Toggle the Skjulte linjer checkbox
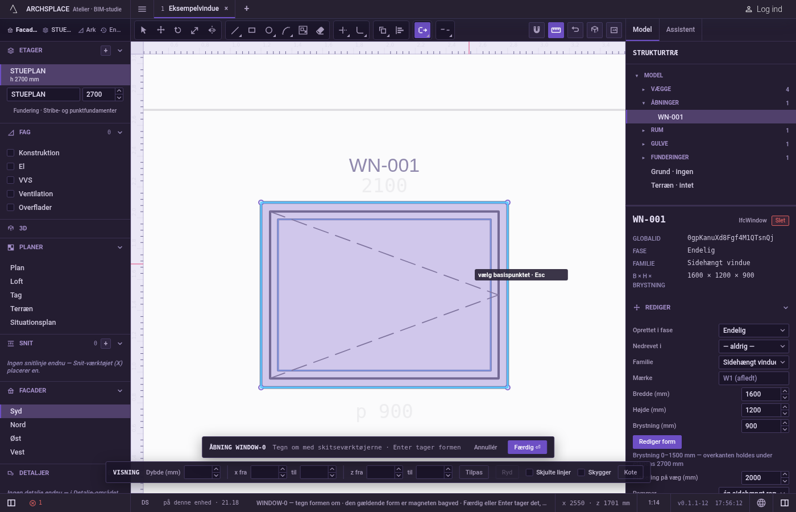The image size is (796, 512). click(x=529, y=472)
